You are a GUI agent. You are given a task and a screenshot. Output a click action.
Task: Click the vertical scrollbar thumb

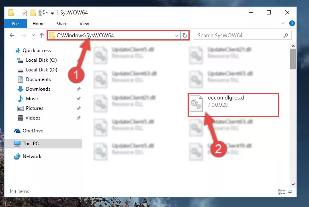click(x=293, y=59)
